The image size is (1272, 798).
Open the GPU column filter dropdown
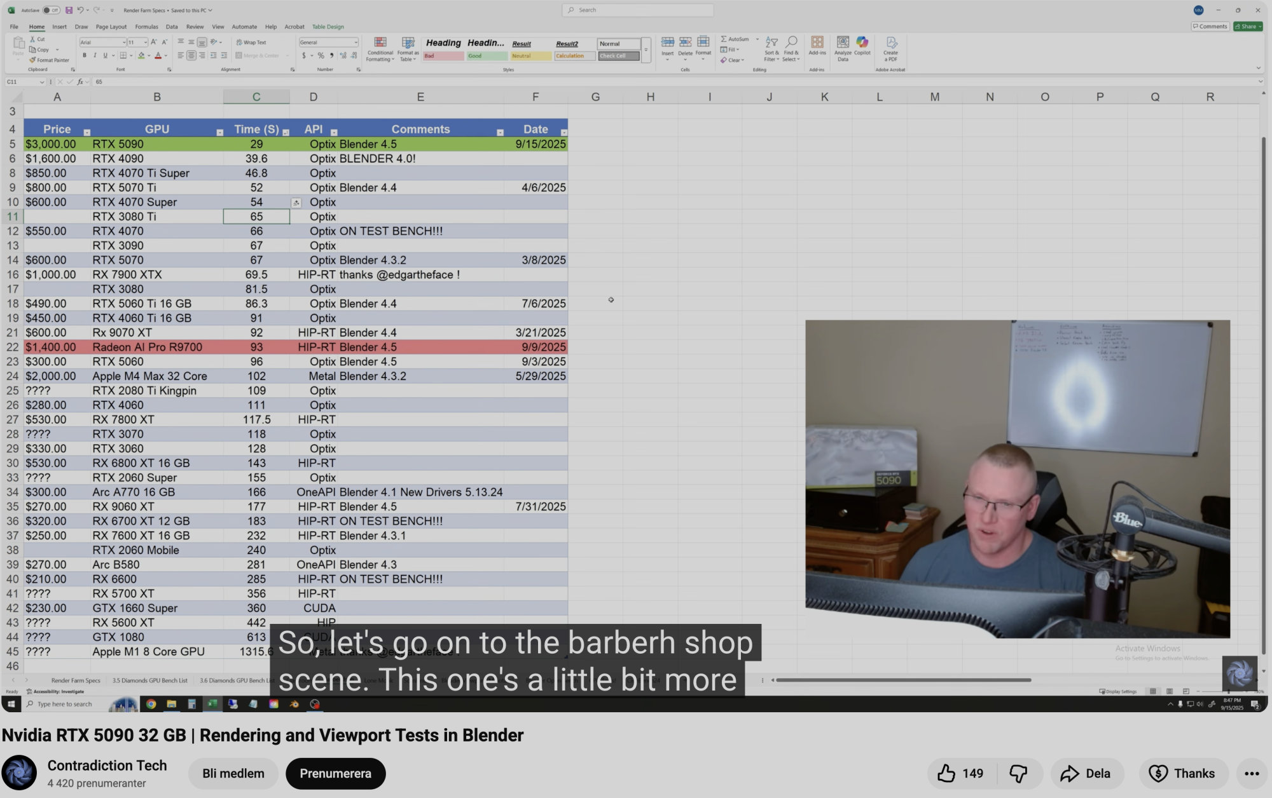tap(219, 132)
